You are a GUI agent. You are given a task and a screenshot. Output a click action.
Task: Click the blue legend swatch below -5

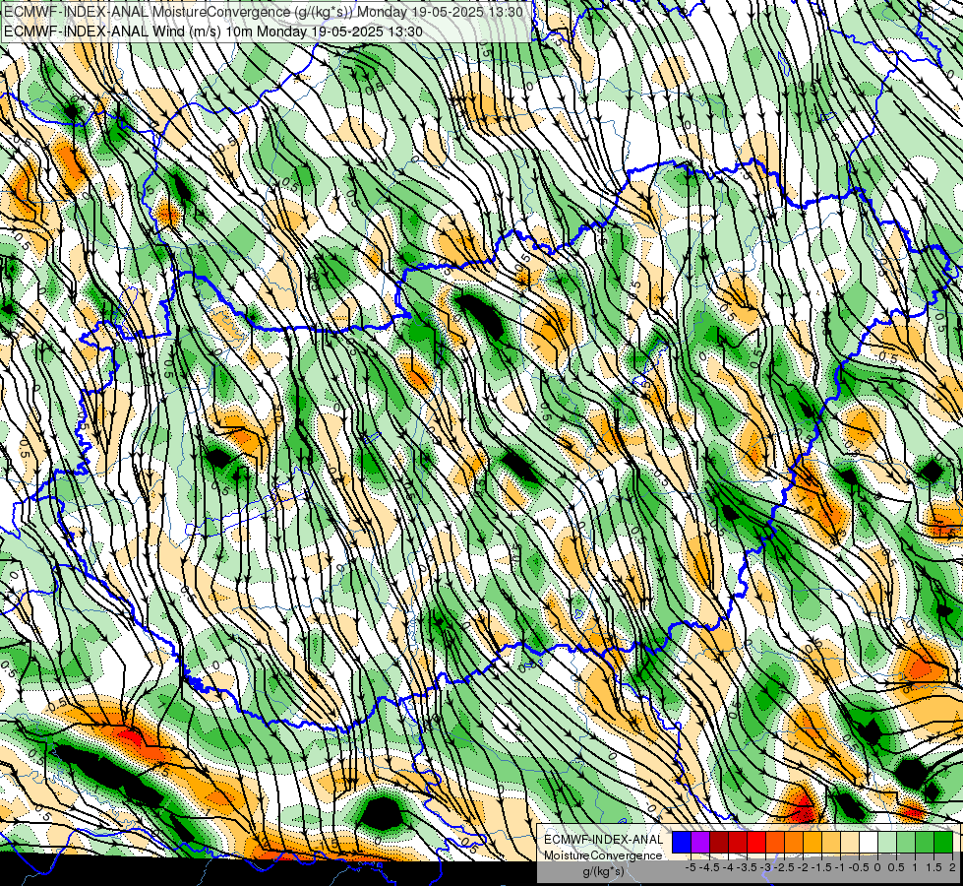[682, 843]
